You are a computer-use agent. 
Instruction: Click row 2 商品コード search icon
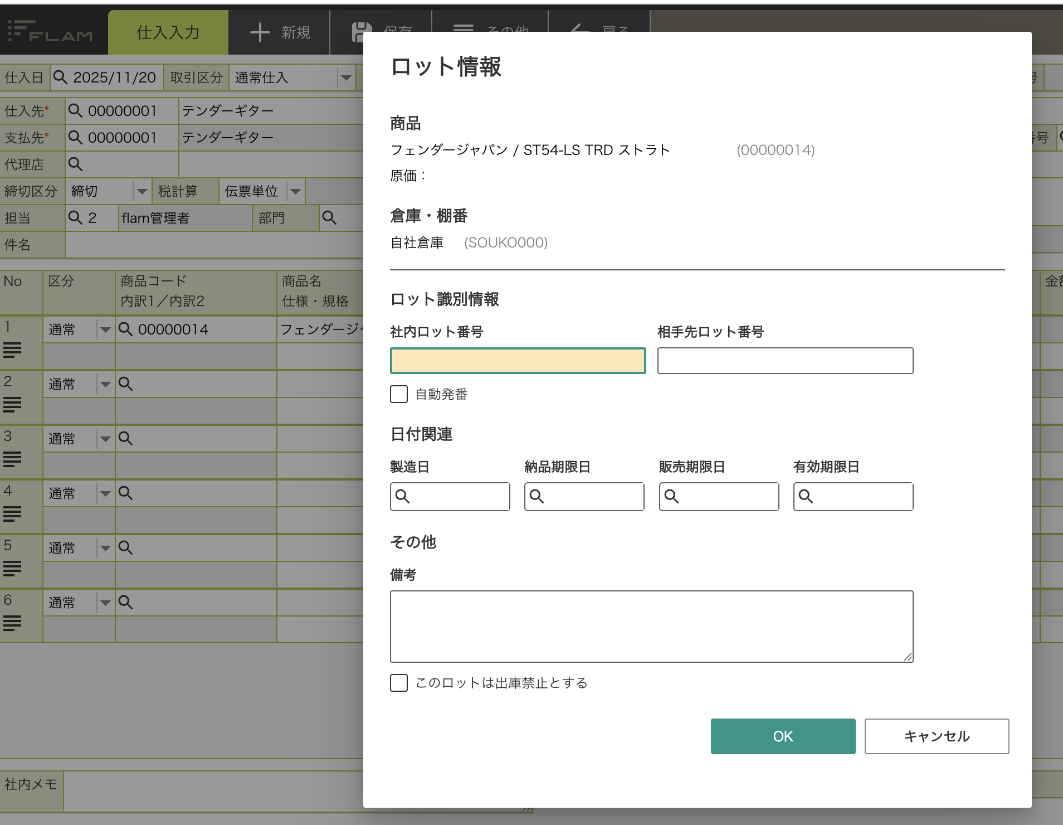pos(126,384)
